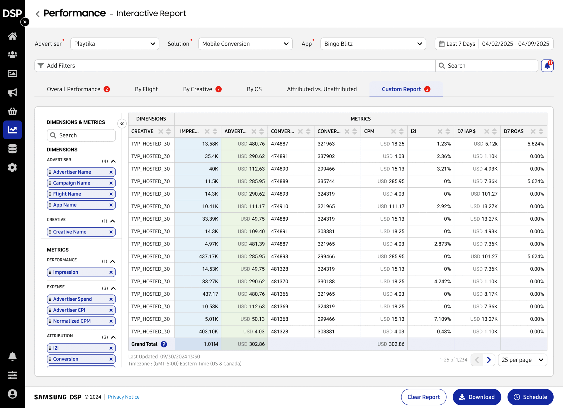This screenshot has height=408, width=563.
Task: Open the audience users icon in sidebar
Action: pos(12,55)
